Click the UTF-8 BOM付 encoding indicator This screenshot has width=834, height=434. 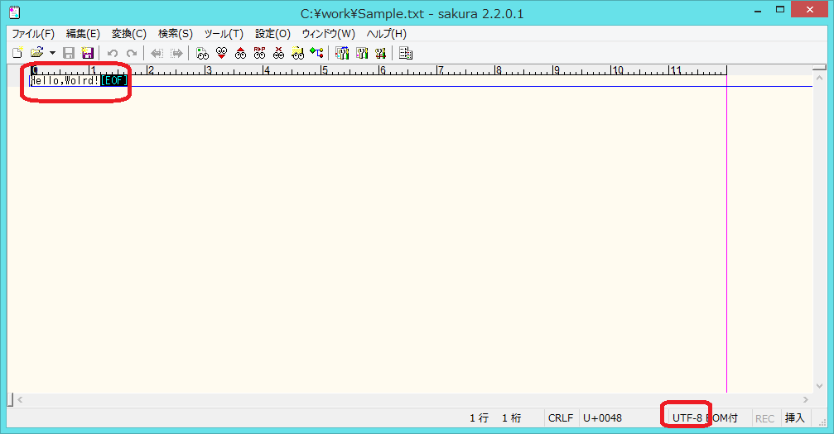pos(705,418)
